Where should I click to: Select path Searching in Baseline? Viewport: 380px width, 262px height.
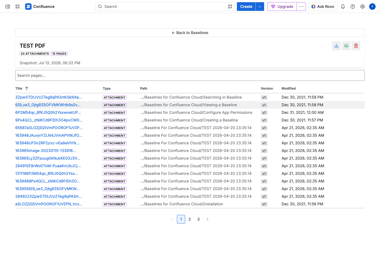tap(191, 97)
